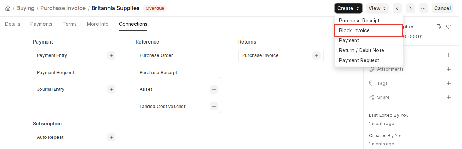Click the Attachments paperclip icon
Image resolution: width=462 pixels, height=149 pixels.
(x=372, y=69)
